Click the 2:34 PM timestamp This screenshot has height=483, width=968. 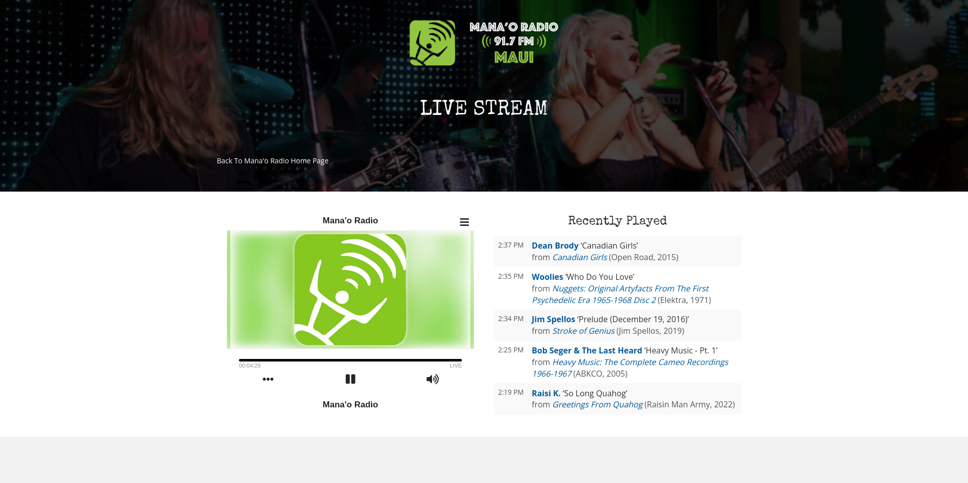pos(511,319)
